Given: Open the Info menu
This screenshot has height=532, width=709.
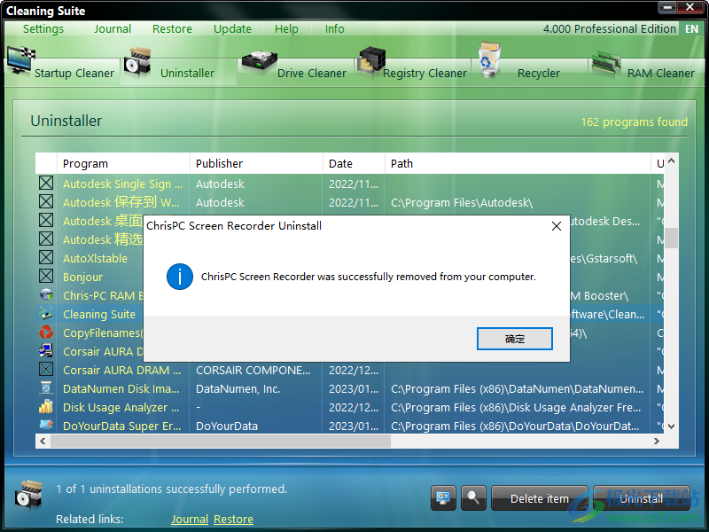Looking at the screenshot, I should 335,29.
